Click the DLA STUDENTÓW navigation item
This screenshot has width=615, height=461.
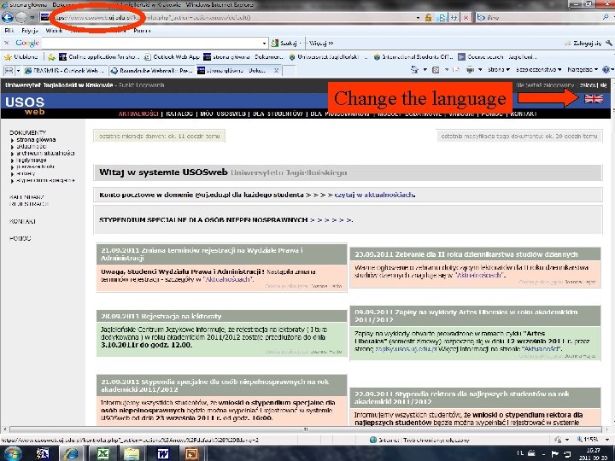pyautogui.click(x=278, y=114)
